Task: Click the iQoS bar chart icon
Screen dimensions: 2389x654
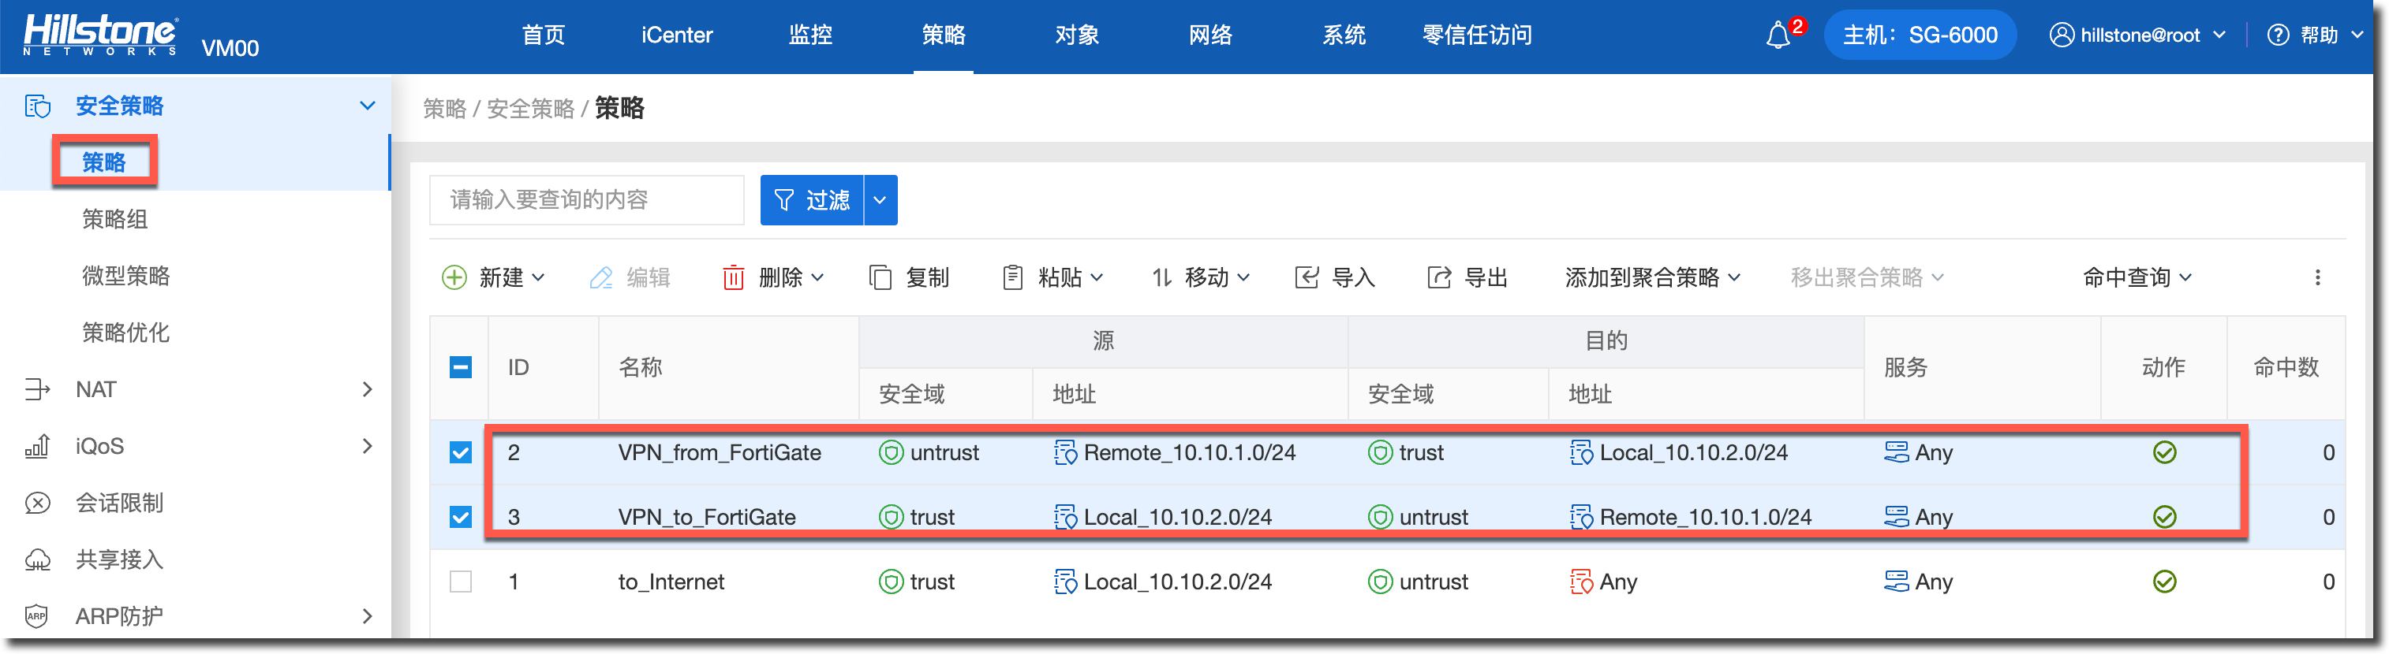Action: coord(37,445)
